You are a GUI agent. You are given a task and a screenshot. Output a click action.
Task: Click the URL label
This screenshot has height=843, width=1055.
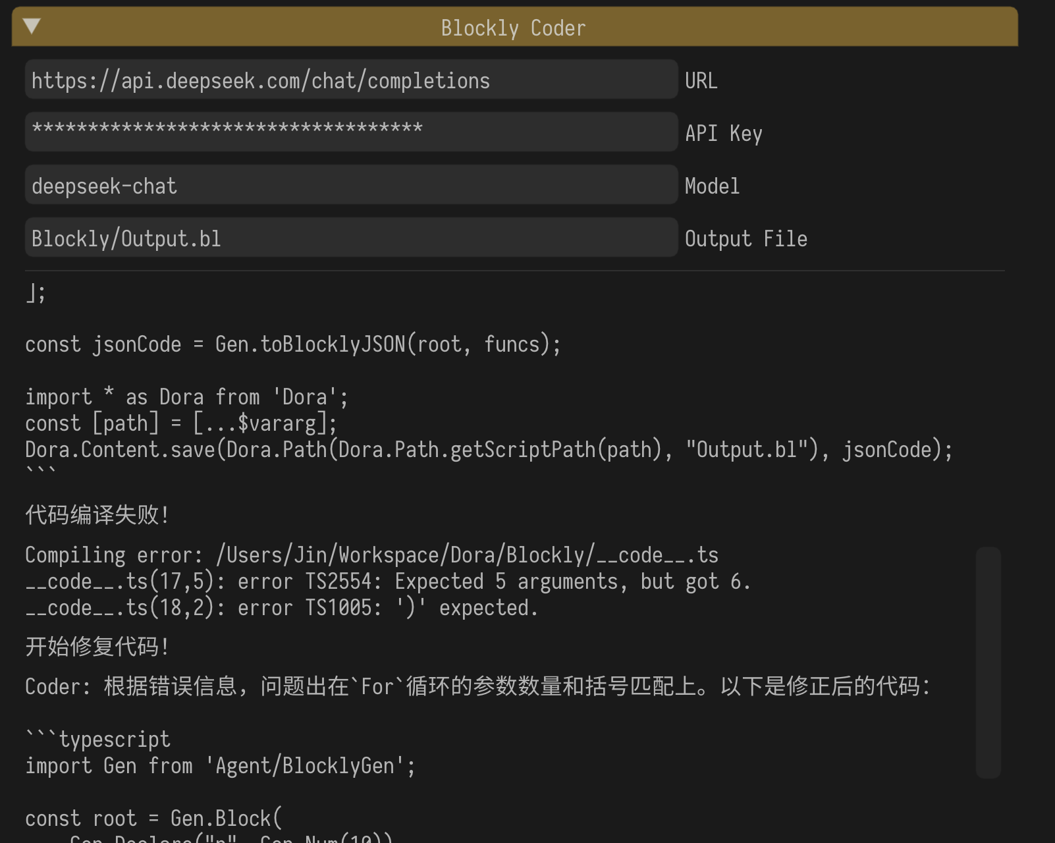[x=701, y=81]
